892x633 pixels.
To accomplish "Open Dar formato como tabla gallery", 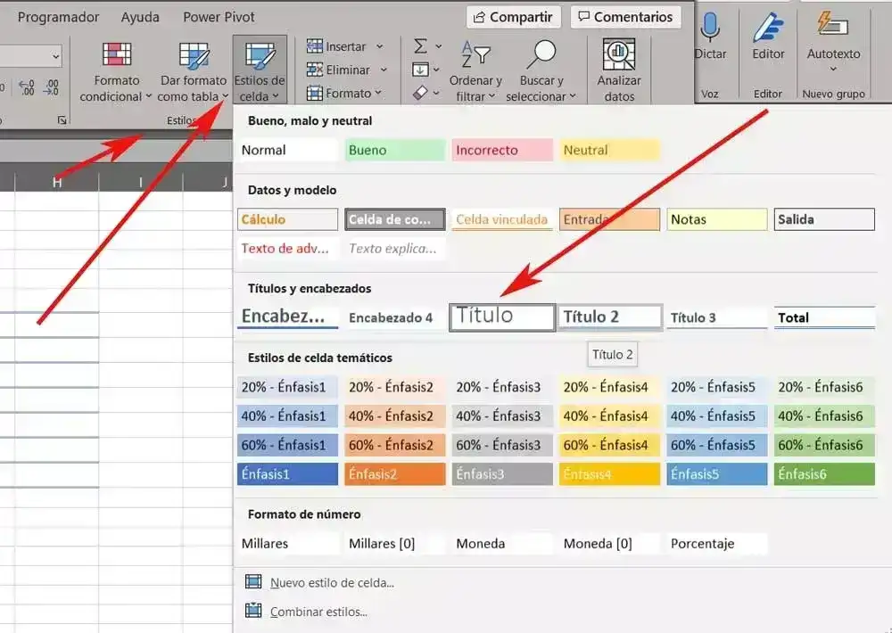I will [193, 56].
